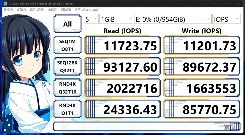
Task: Click RND4K Q32T16 write result 1663553
Action: point(202,88)
